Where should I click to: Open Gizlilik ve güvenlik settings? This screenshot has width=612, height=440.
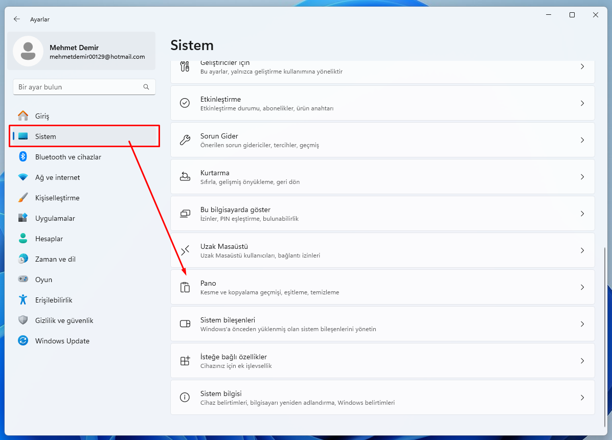[x=64, y=320]
